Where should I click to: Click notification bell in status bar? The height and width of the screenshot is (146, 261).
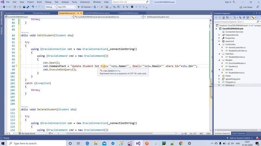click(258, 138)
